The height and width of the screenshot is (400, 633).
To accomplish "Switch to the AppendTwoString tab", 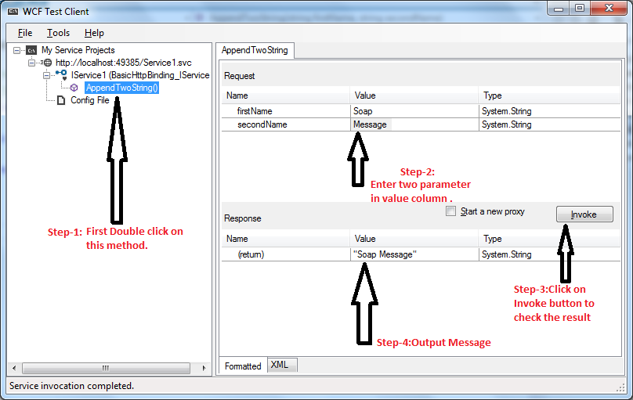I will (x=255, y=50).
